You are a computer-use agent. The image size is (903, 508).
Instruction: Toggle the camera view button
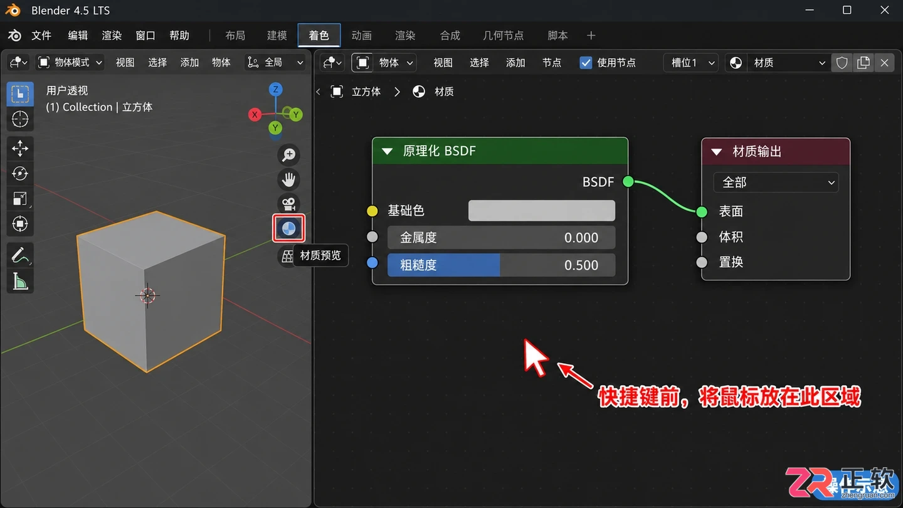288,204
